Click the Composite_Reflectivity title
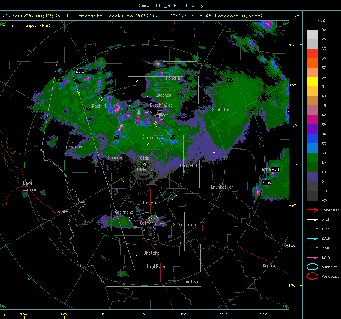The height and width of the screenshot is (319, 341). coord(170,6)
